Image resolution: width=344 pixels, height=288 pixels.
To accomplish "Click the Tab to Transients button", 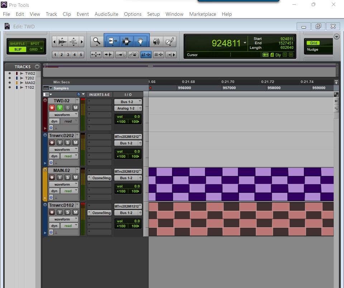I will click(x=108, y=55).
